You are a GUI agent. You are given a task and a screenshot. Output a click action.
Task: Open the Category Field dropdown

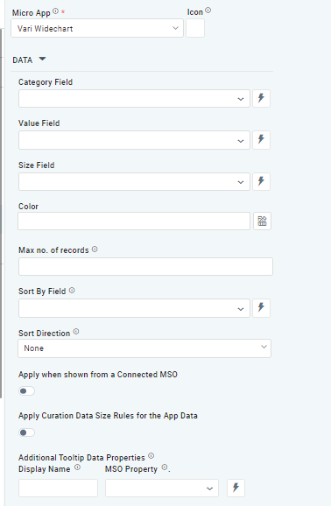pos(134,98)
